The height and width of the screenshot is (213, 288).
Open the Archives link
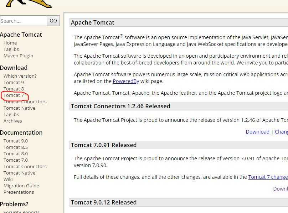coord(13,121)
